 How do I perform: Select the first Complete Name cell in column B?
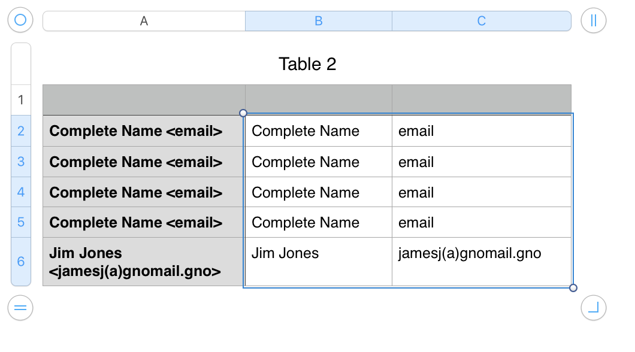[318, 131]
